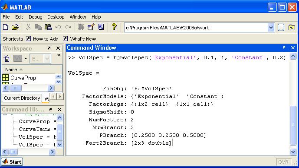Open Simulink from the toolbar icon
299x168 pixels.
point(81,27)
